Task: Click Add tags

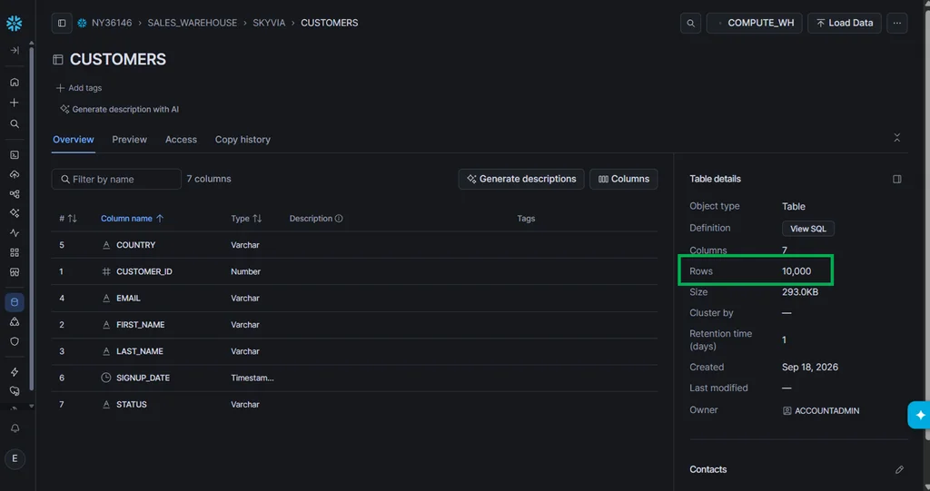Action: point(79,88)
